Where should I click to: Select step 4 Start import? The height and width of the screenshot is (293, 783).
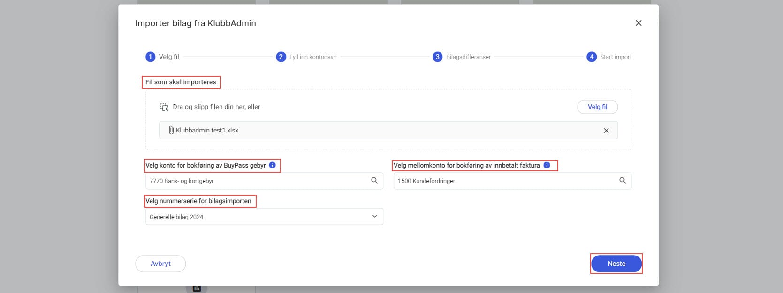pos(592,57)
